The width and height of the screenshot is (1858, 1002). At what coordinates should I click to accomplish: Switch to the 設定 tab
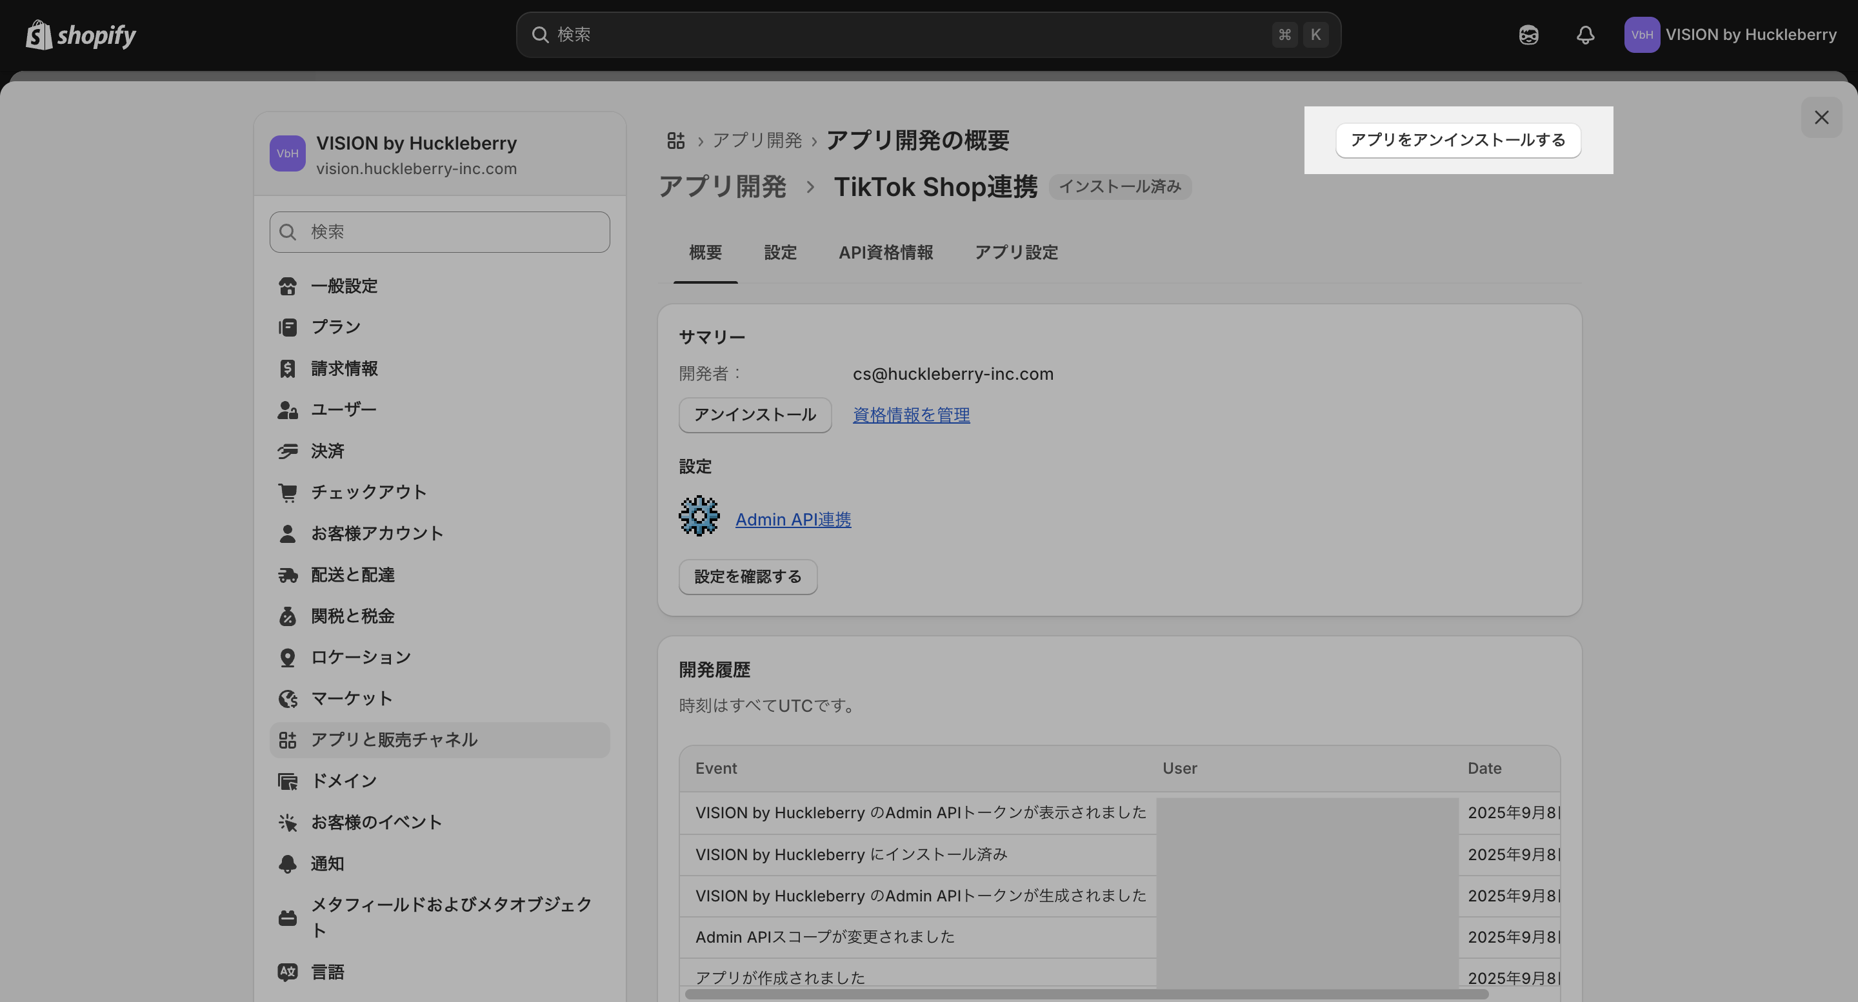[x=780, y=252]
